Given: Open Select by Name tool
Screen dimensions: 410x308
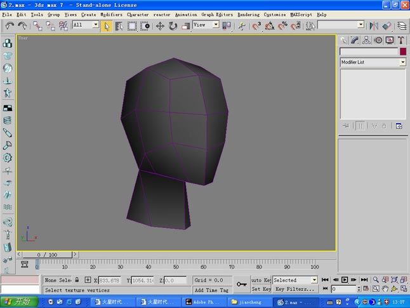Looking at the screenshot, I should pyautogui.click(x=119, y=26).
